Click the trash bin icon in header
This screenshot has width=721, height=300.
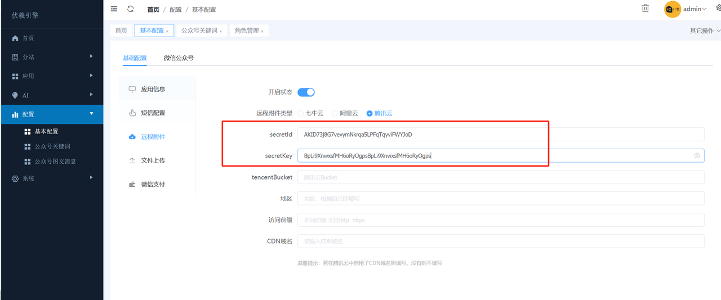(x=646, y=8)
